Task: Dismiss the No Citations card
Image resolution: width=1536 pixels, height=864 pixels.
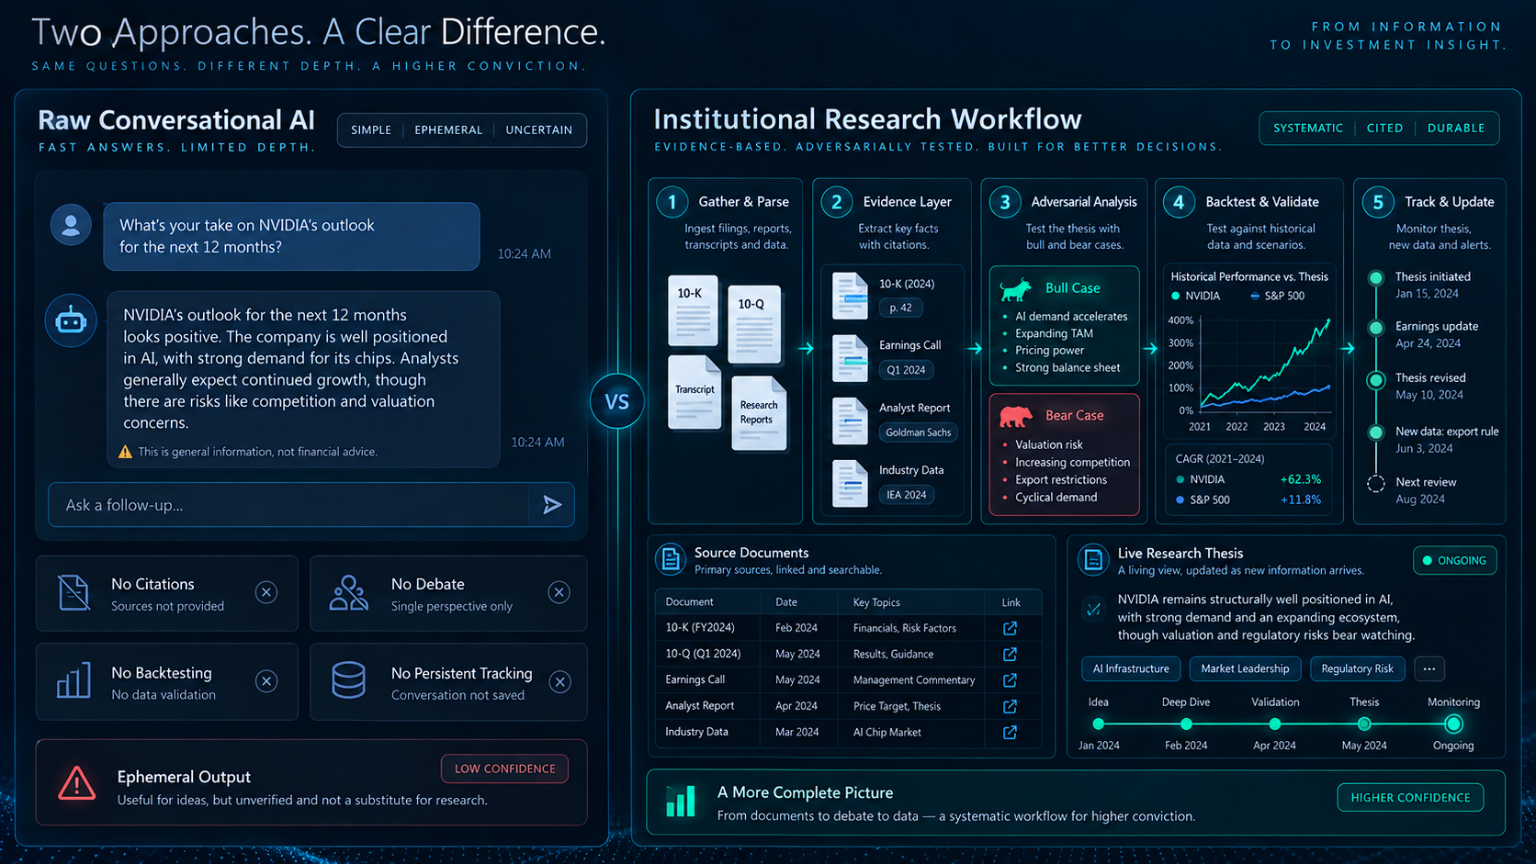Action: point(266,593)
